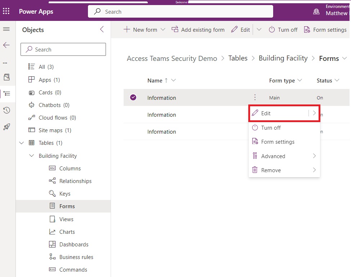
Task: Uncheck the selected Information row checkmark
Action: click(x=133, y=97)
